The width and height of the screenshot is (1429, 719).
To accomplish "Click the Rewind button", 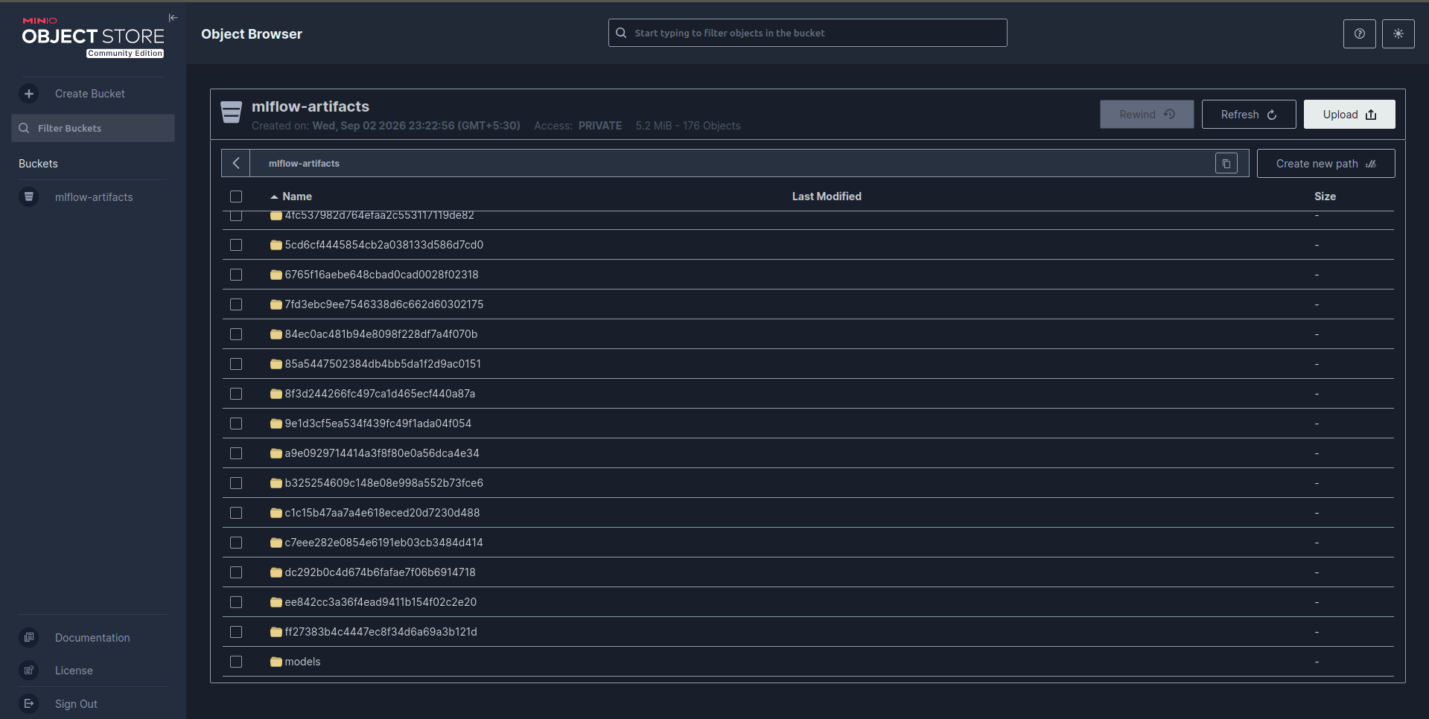I will [x=1147, y=115].
